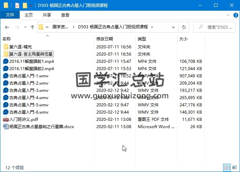
Task: Select the folder name 第六週-宮主飛星與恆星
Action: point(31,54)
